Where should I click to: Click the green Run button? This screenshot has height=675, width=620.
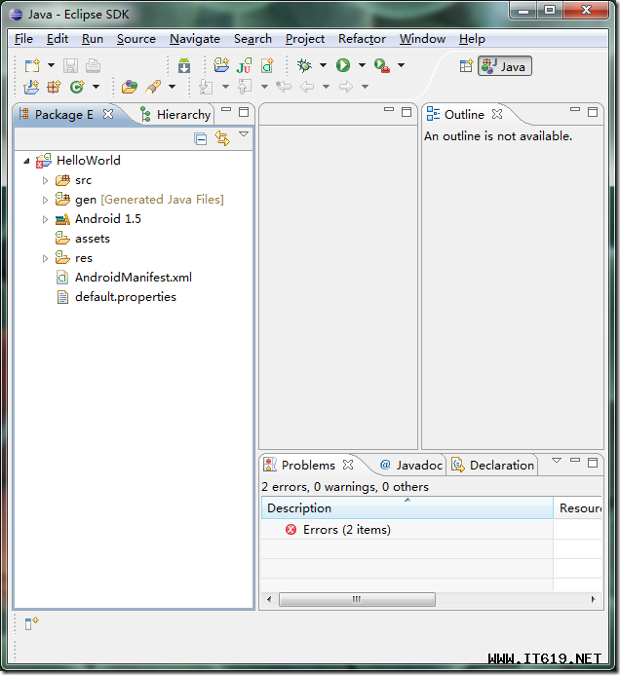343,65
